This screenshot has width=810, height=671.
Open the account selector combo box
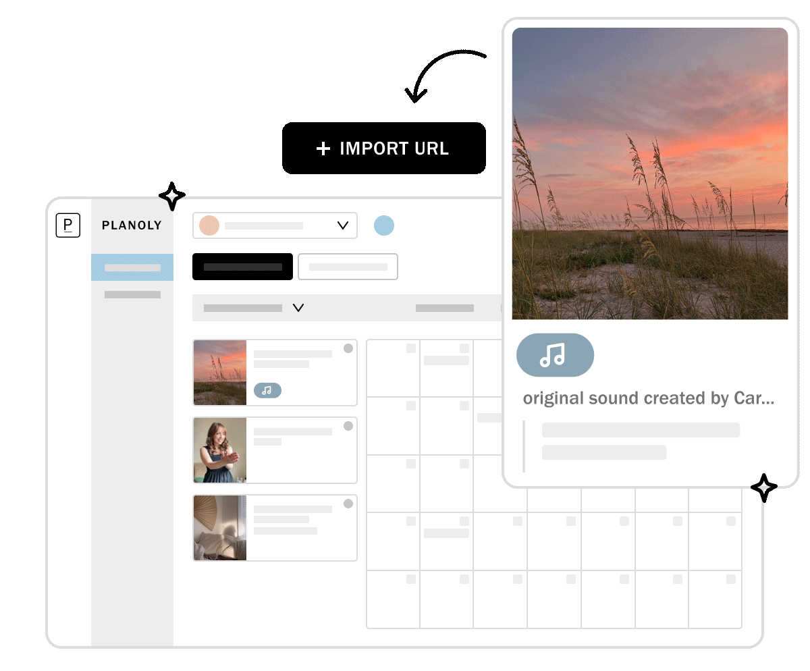coord(275,225)
